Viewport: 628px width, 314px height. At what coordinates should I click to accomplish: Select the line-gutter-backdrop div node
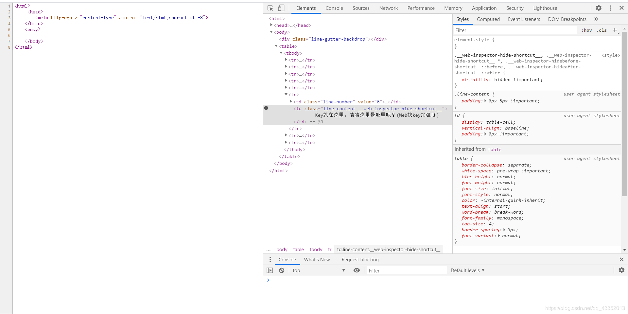pos(333,39)
